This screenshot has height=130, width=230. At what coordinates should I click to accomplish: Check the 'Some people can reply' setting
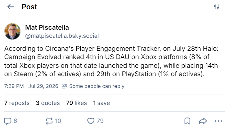97,86
